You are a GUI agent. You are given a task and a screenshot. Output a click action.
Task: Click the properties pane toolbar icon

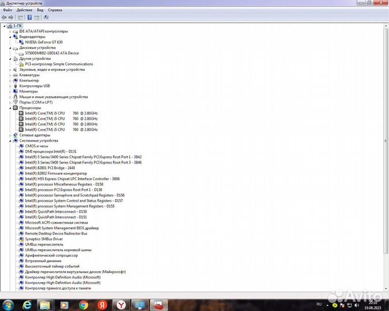click(37, 17)
